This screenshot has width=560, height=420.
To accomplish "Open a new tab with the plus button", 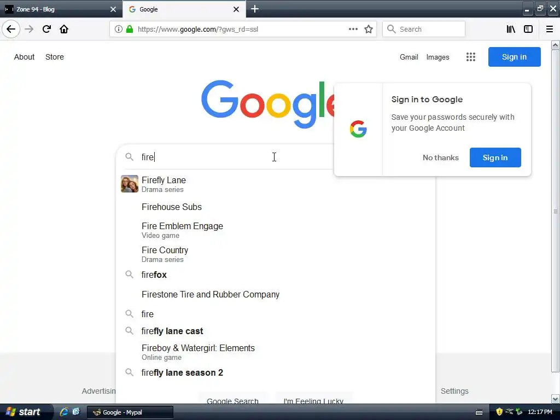I will 255,9.
